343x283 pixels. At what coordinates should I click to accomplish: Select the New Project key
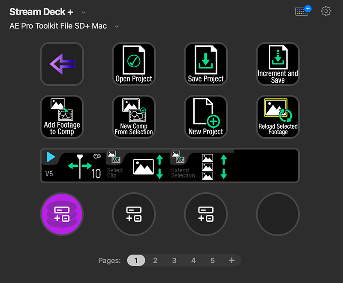pos(206,117)
